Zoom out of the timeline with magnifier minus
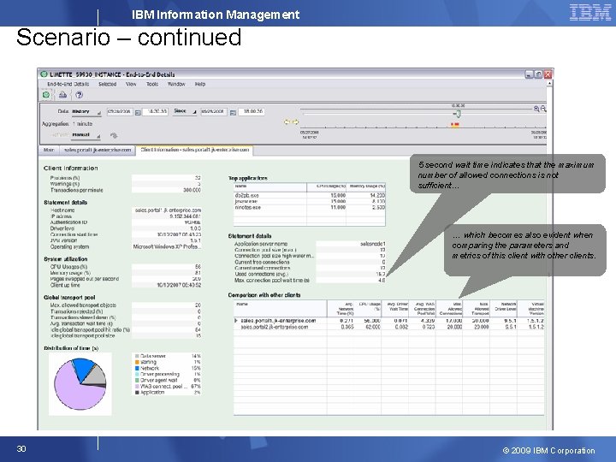616x462 pixels. [543, 109]
